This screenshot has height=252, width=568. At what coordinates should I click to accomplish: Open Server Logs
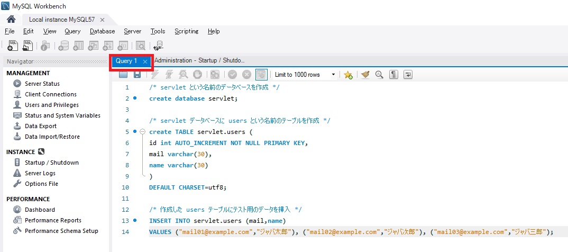point(40,173)
